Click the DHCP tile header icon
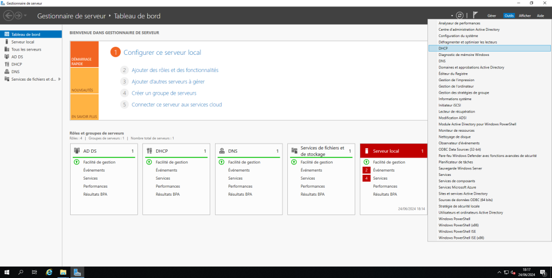The width and height of the screenshot is (552, 278). tap(149, 151)
